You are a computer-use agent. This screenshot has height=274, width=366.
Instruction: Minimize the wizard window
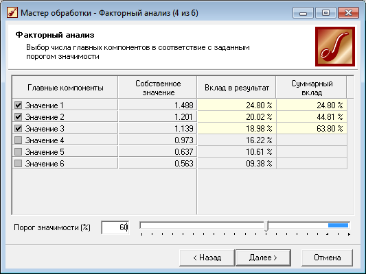coord(303,13)
